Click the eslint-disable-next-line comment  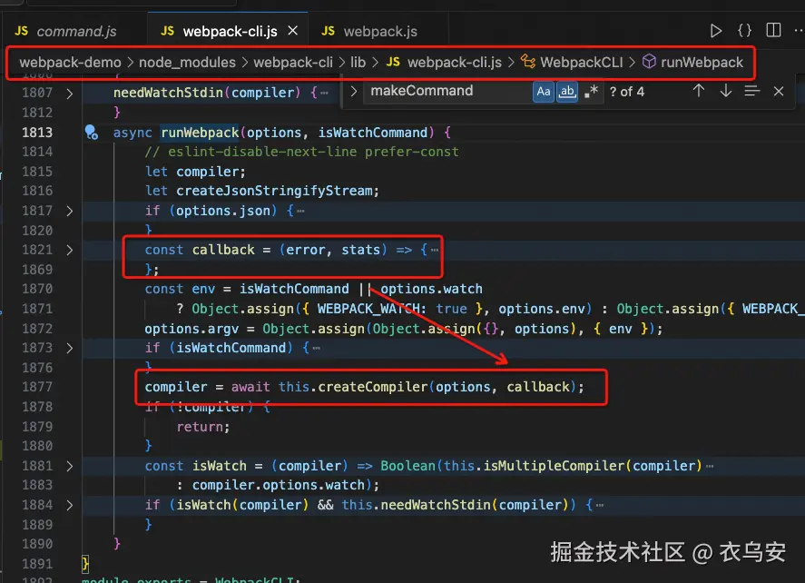tap(301, 152)
